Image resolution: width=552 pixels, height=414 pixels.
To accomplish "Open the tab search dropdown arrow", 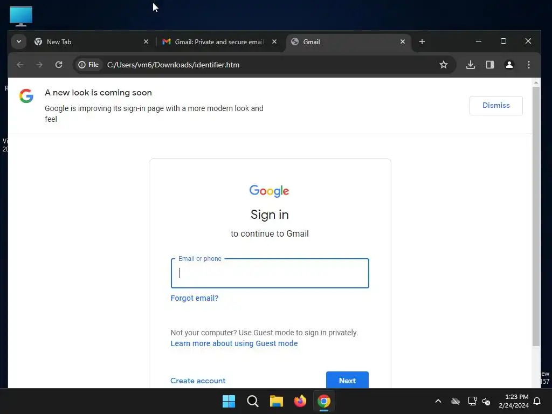I will click(x=19, y=42).
